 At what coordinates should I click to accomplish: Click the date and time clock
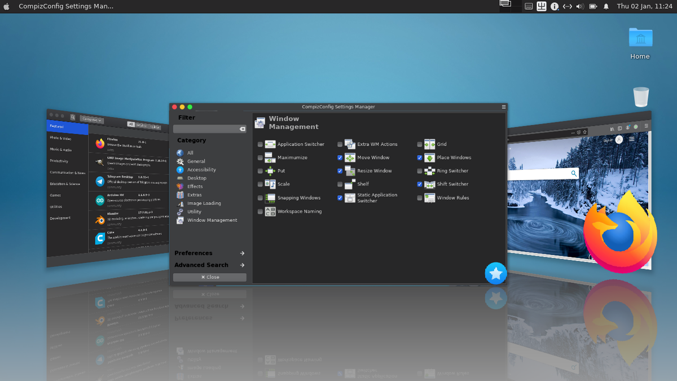643,6
